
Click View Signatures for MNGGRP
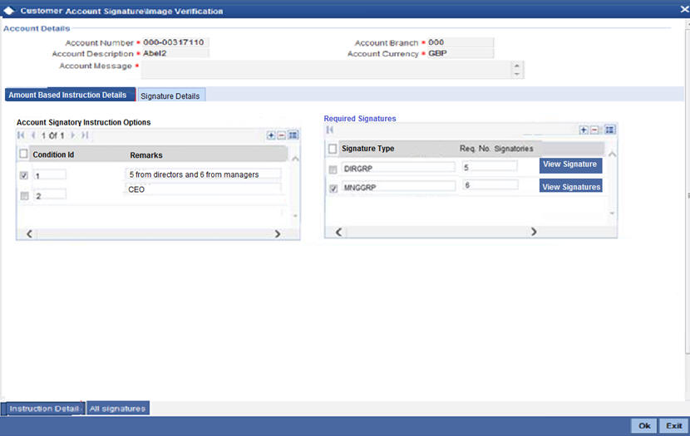click(571, 186)
